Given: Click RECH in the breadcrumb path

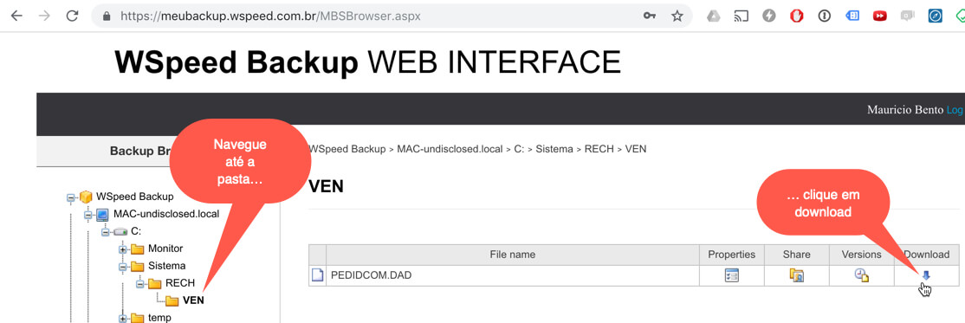Looking at the screenshot, I should click(x=600, y=149).
